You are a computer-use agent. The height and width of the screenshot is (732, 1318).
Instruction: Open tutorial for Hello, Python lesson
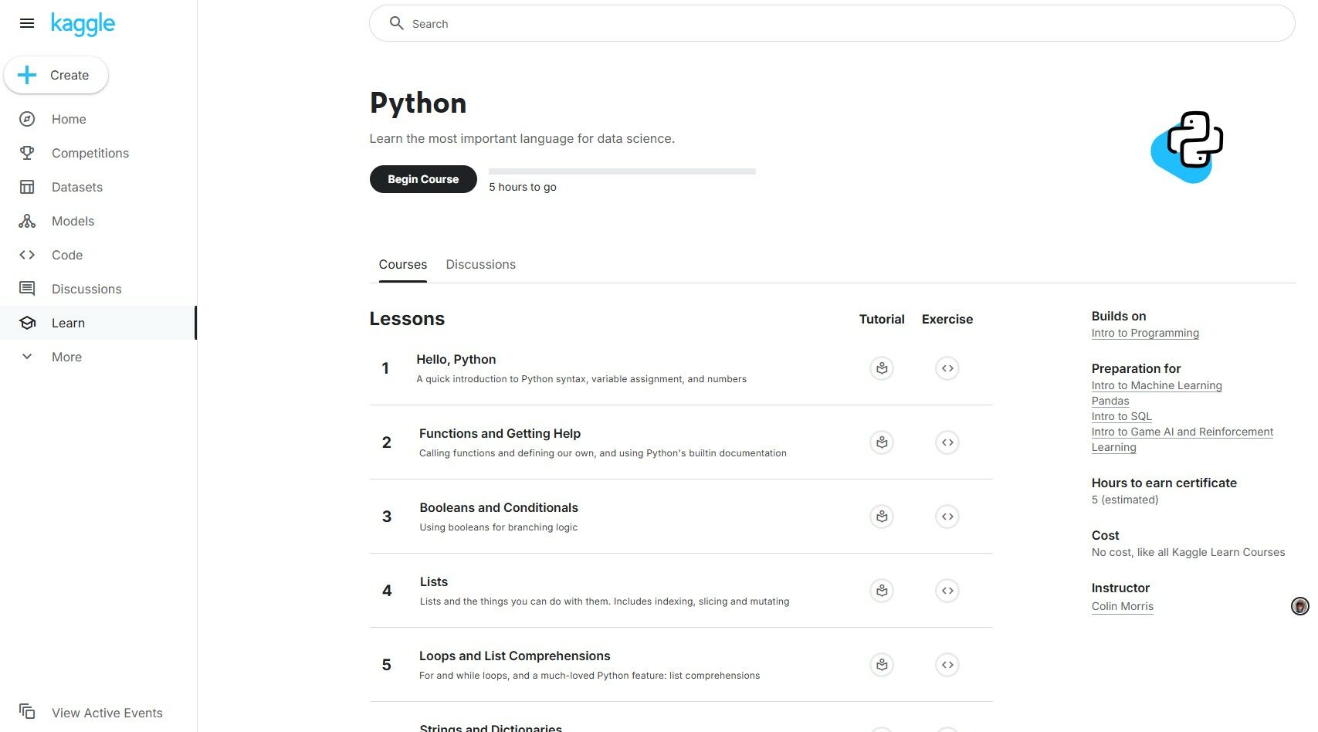(x=881, y=368)
